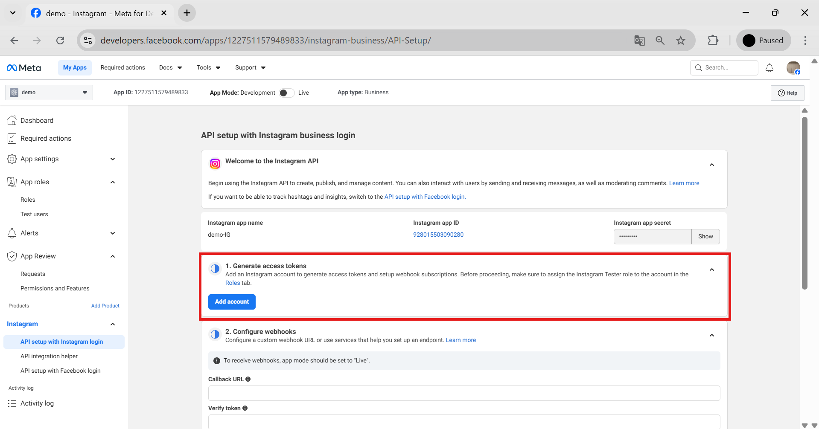Collapse the Configure webhooks panel
This screenshot has width=819, height=429.
click(x=712, y=335)
